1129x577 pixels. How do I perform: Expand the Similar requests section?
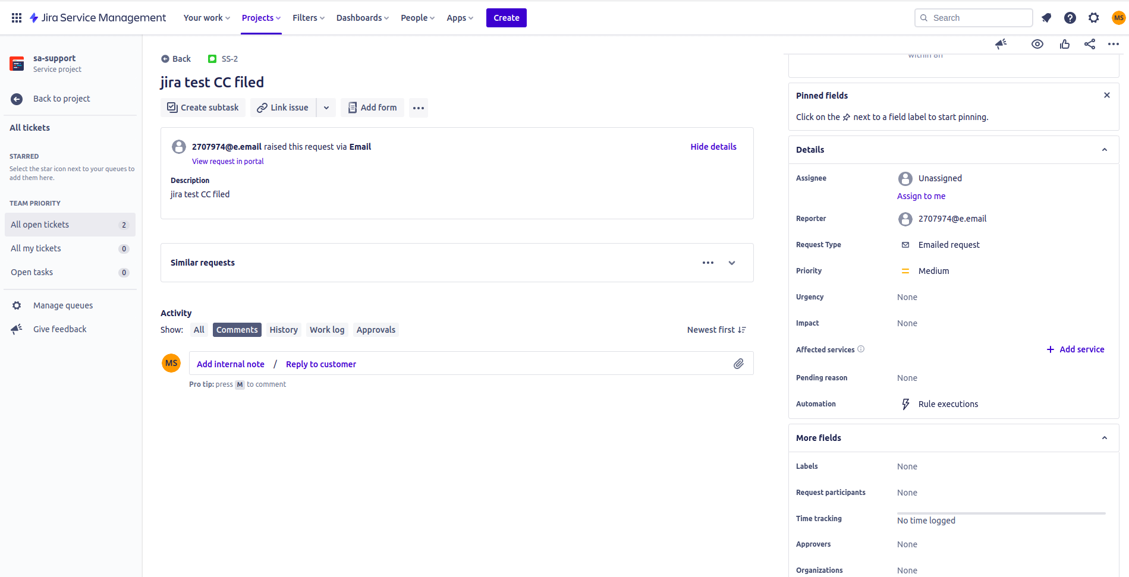[732, 262]
